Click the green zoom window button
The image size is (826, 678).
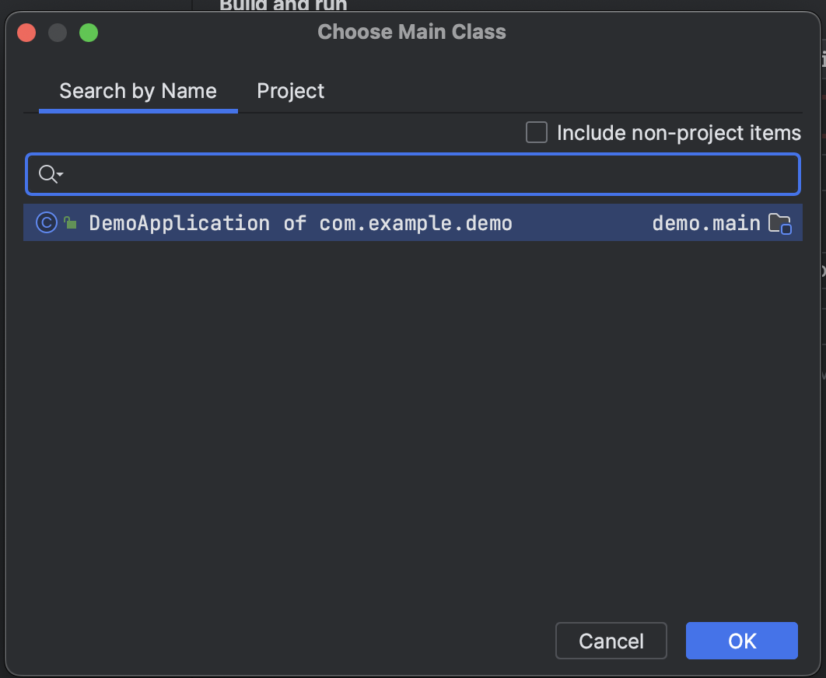[x=89, y=33]
